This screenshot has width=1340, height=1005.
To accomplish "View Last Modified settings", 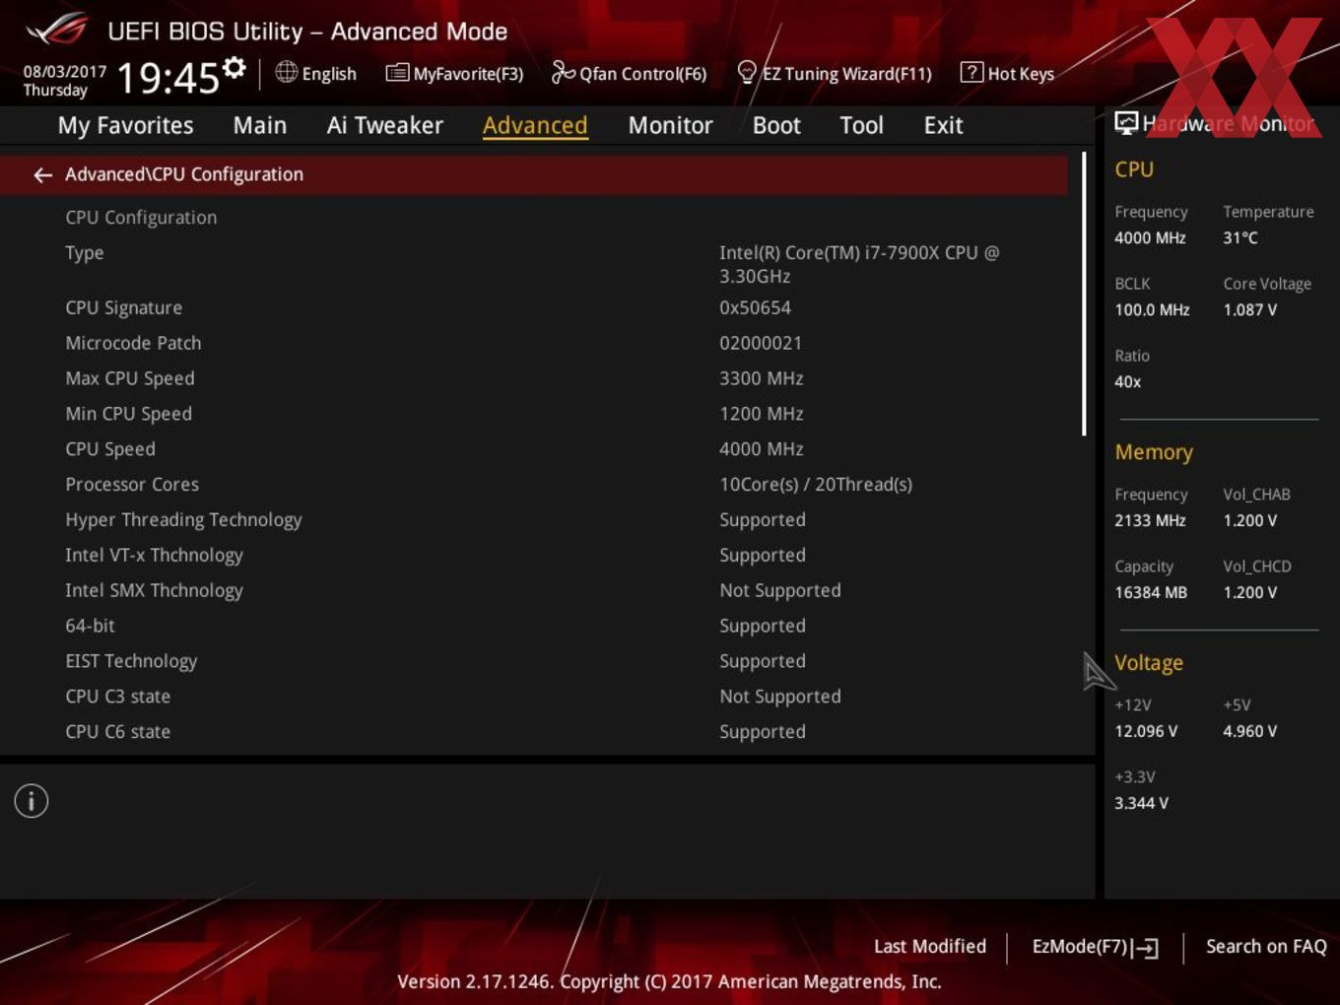I will 929,946.
